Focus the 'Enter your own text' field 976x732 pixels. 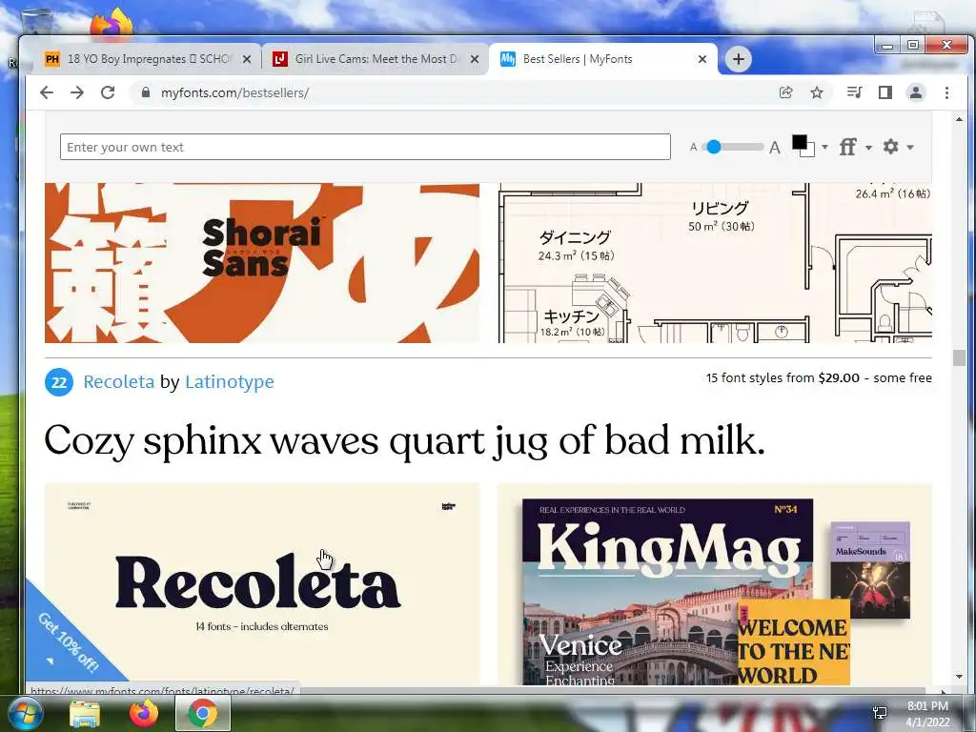click(x=365, y=147)
